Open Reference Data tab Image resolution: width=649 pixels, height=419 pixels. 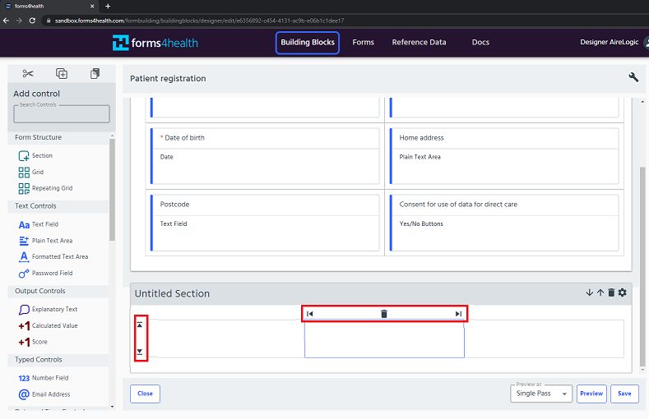coord(419,43)
